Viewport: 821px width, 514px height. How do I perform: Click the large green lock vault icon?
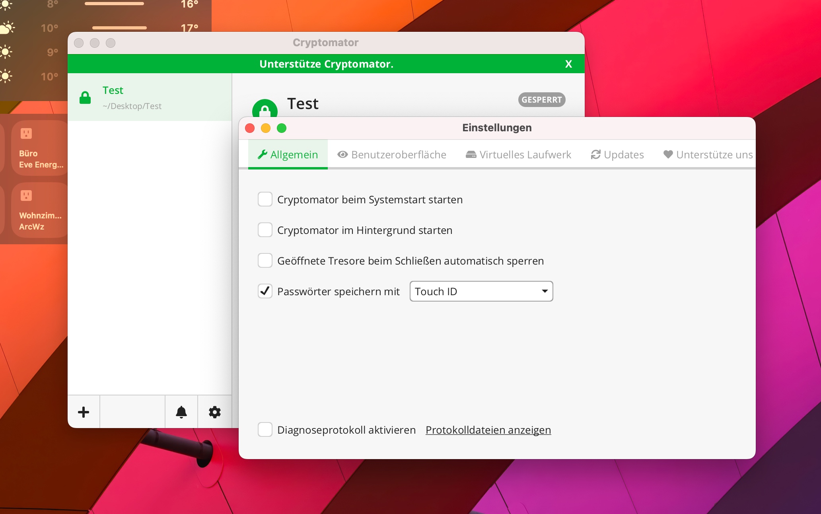(x=265, y=109)
